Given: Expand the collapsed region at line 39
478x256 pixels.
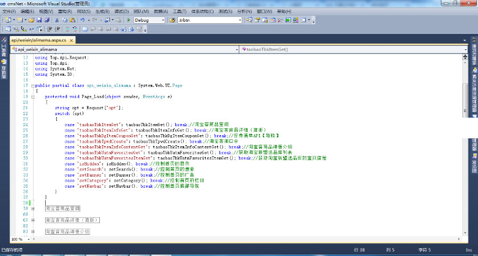Looking at the screenshot, I should pos(32,208).
